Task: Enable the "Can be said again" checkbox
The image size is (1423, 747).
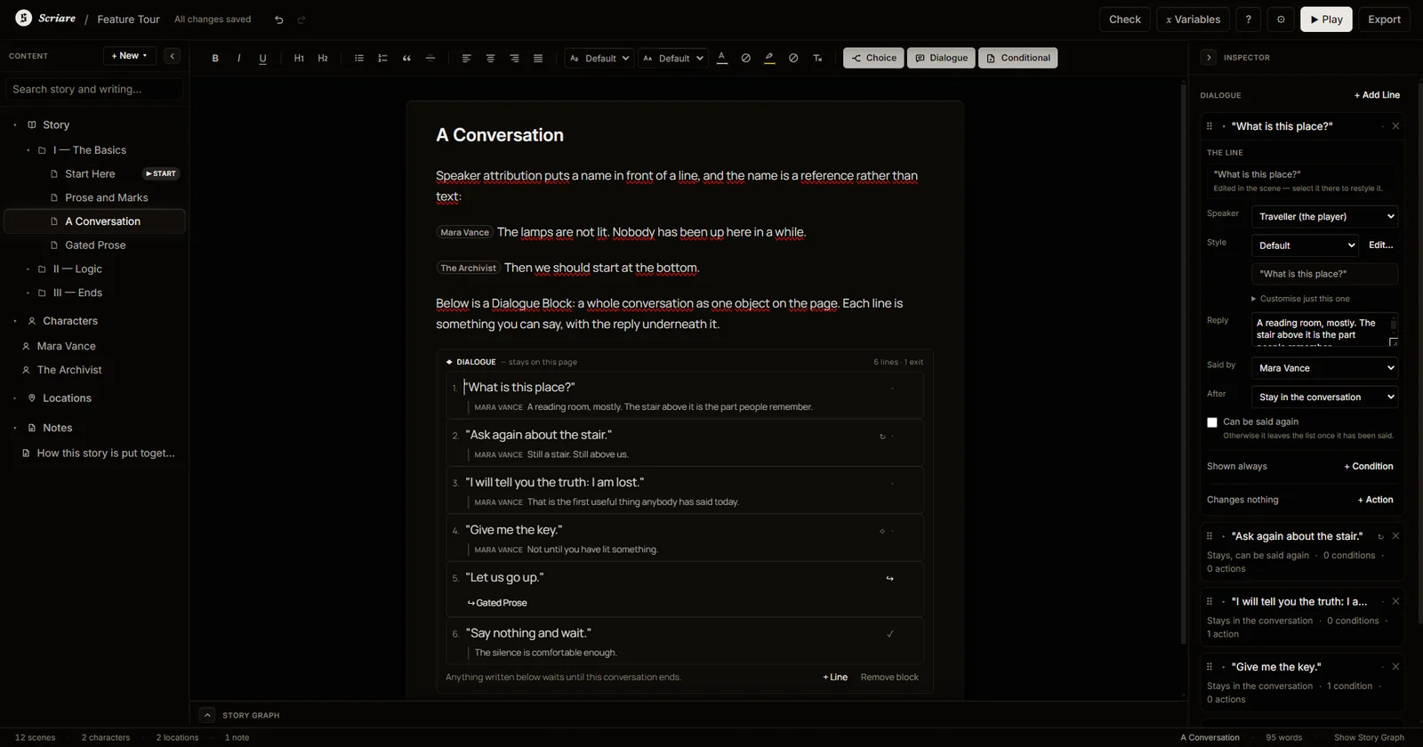Action: click(1212, 422)
